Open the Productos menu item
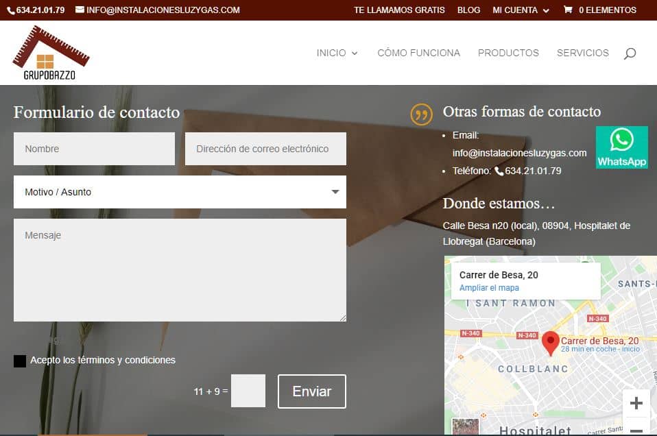This screenshot has width=657, height=436. 508,53
